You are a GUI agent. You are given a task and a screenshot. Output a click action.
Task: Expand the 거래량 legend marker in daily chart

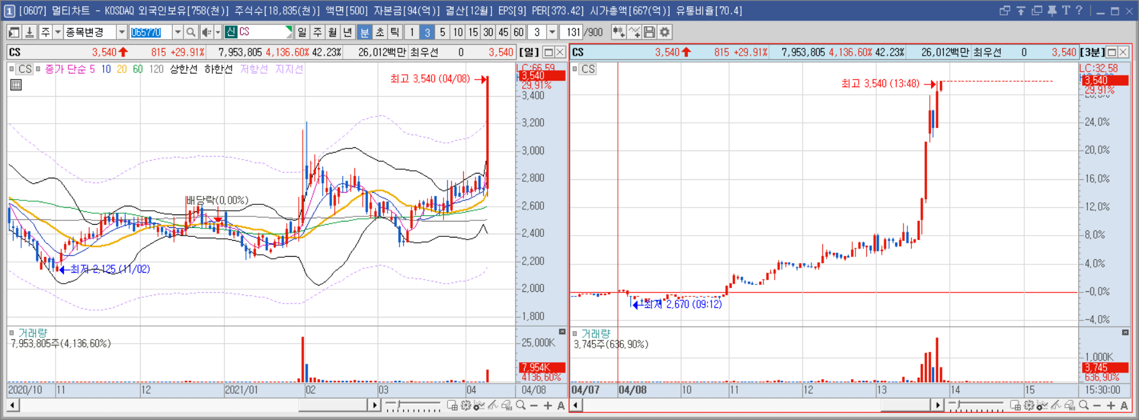pos(12,333)
